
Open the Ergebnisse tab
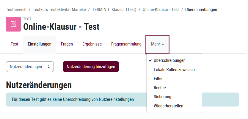tap(92, 44)
